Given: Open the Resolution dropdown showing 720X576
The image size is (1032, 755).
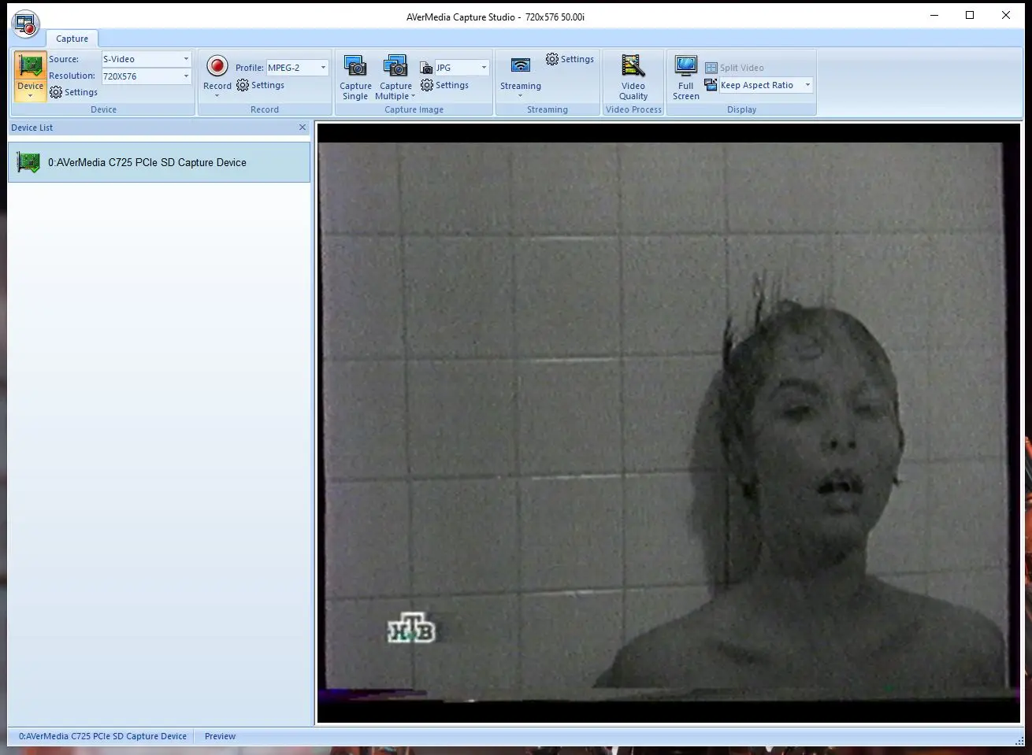Looking at the screenshot, I should tap(147, 76).
